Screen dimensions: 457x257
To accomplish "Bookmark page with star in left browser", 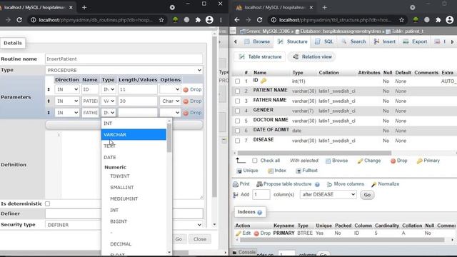I will click(x=161, y=20).
